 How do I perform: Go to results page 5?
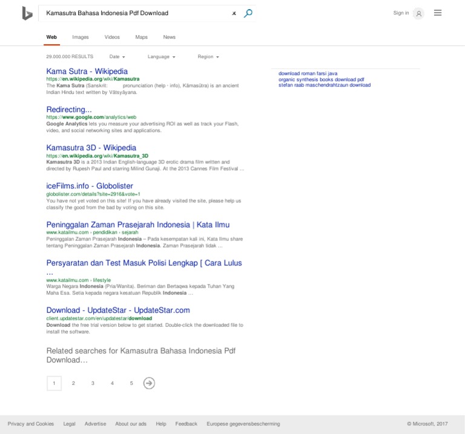pyautogui.click(x=131, y=383)
